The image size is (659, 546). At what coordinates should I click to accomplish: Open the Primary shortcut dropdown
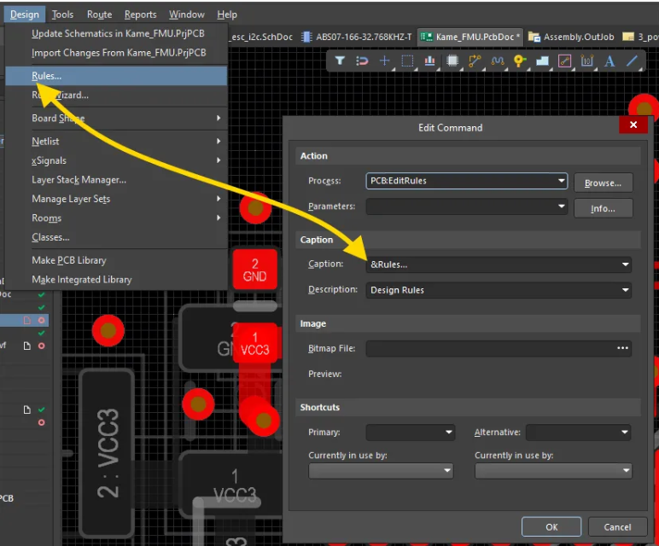pyautogui.click(x=448, y=433)
